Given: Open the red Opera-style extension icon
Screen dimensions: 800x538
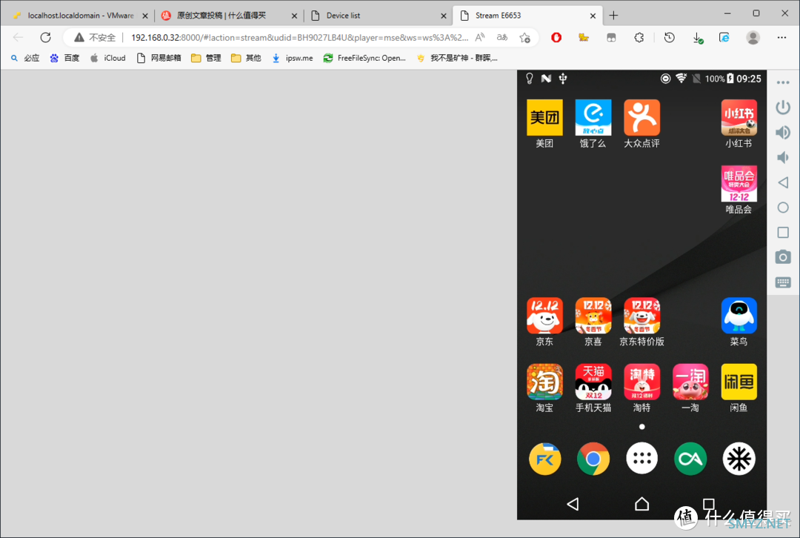Looking at the screenshot, I should tap(556, 37).
